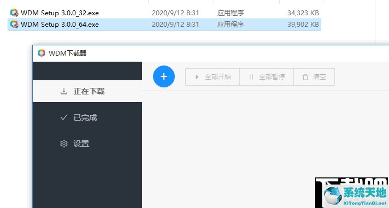389x208 pixels.
Task: Click the download tray icon beside 正在下载
Action: 64,91
